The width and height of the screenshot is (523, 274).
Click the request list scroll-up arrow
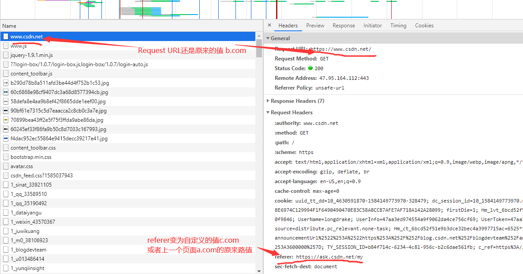pos(259,35)
